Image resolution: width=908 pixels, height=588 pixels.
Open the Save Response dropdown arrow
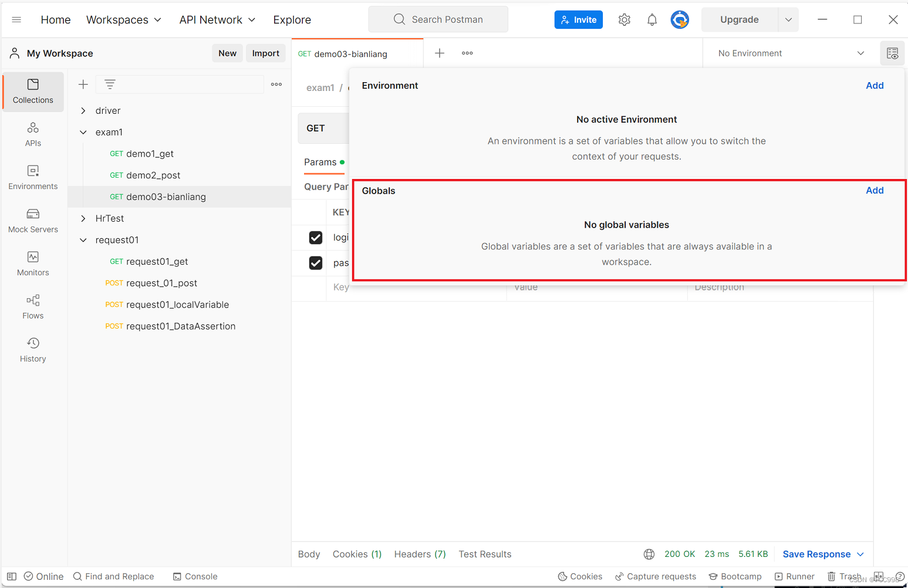point(860,554)
